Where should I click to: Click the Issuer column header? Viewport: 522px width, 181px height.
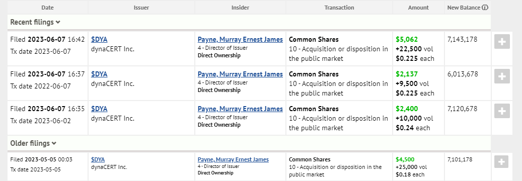coord(141,8)
